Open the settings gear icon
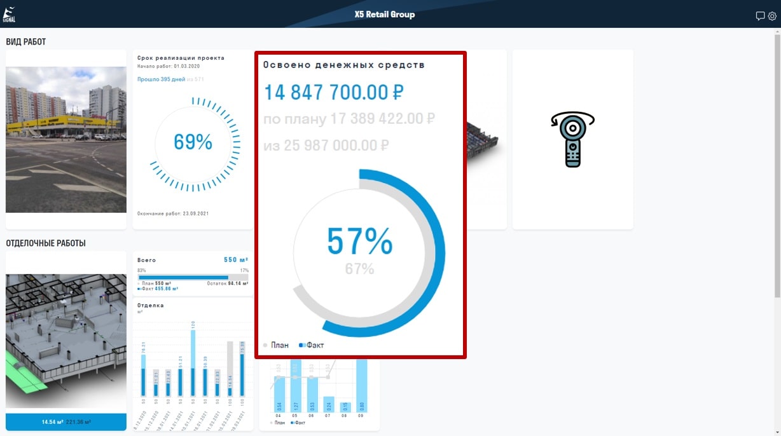This screenshot has width=781, height=436. click(x=772, y=16)
